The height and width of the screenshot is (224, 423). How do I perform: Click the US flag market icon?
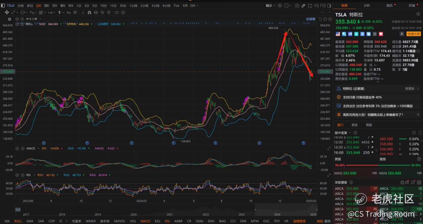(x=338, y=34)
